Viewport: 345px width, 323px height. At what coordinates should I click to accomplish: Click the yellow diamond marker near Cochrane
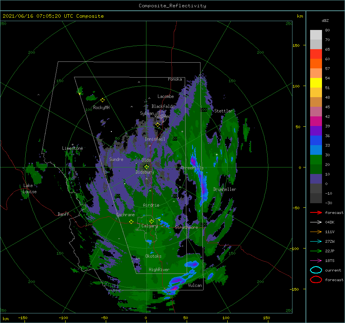[131, 222]
